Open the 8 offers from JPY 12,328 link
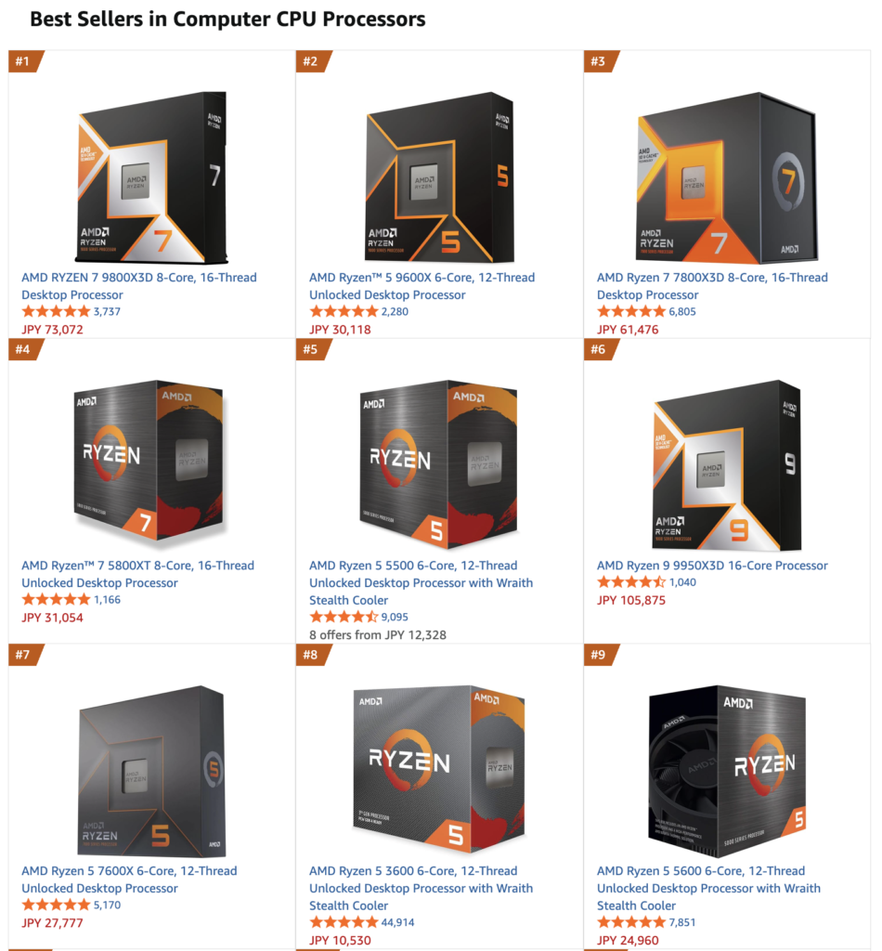This screenshot has height=951, width=882. (x=378, y=635)
